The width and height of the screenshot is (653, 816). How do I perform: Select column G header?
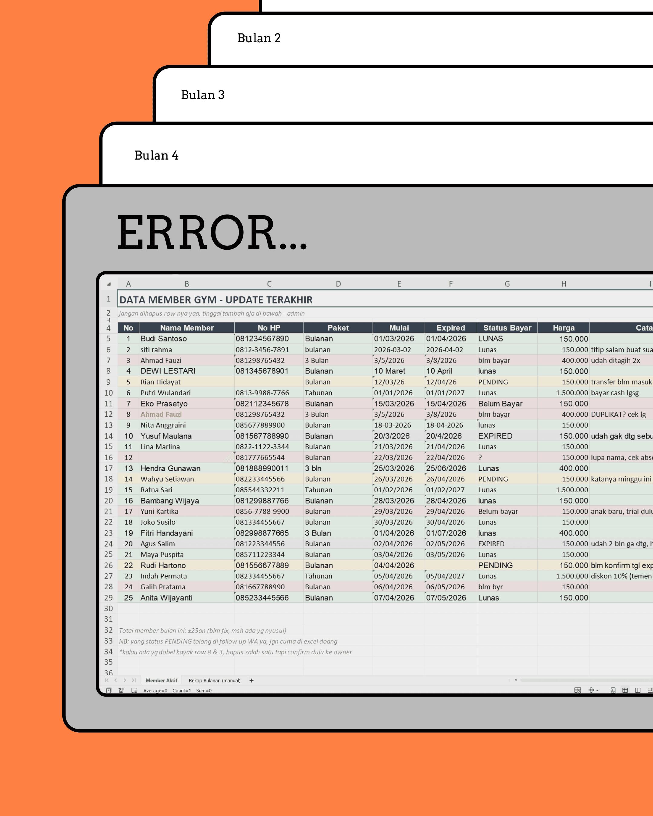pyautogui.click(x=507, y=284)
